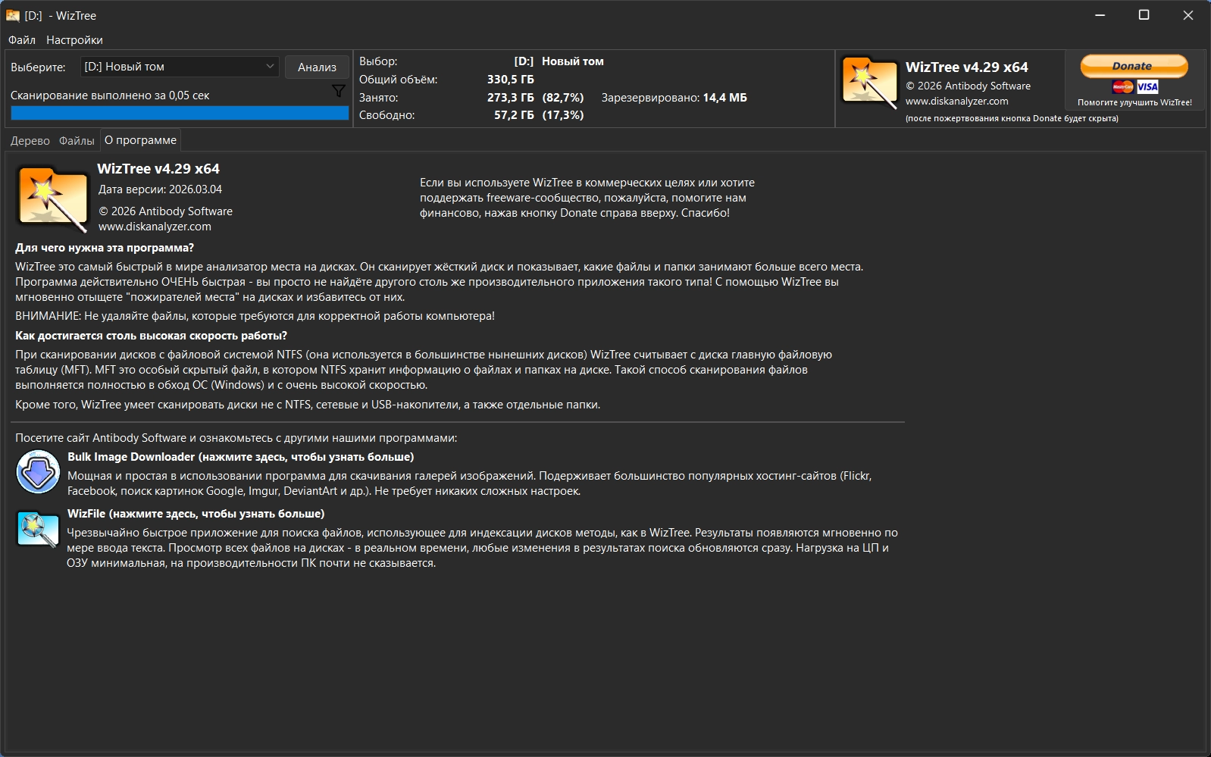Open www.diskanalyzer.com link in About tab
The height and width of the screenshot is (757, 1211).
tap(155, 227)
